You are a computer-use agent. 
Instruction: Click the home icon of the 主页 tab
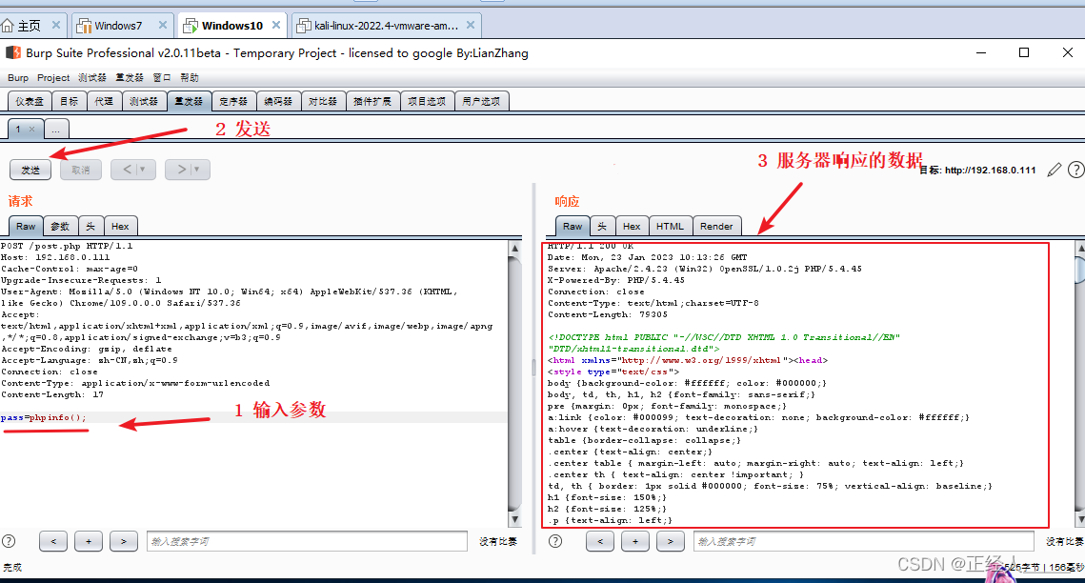pyautogui.click(x=8, y=26)
